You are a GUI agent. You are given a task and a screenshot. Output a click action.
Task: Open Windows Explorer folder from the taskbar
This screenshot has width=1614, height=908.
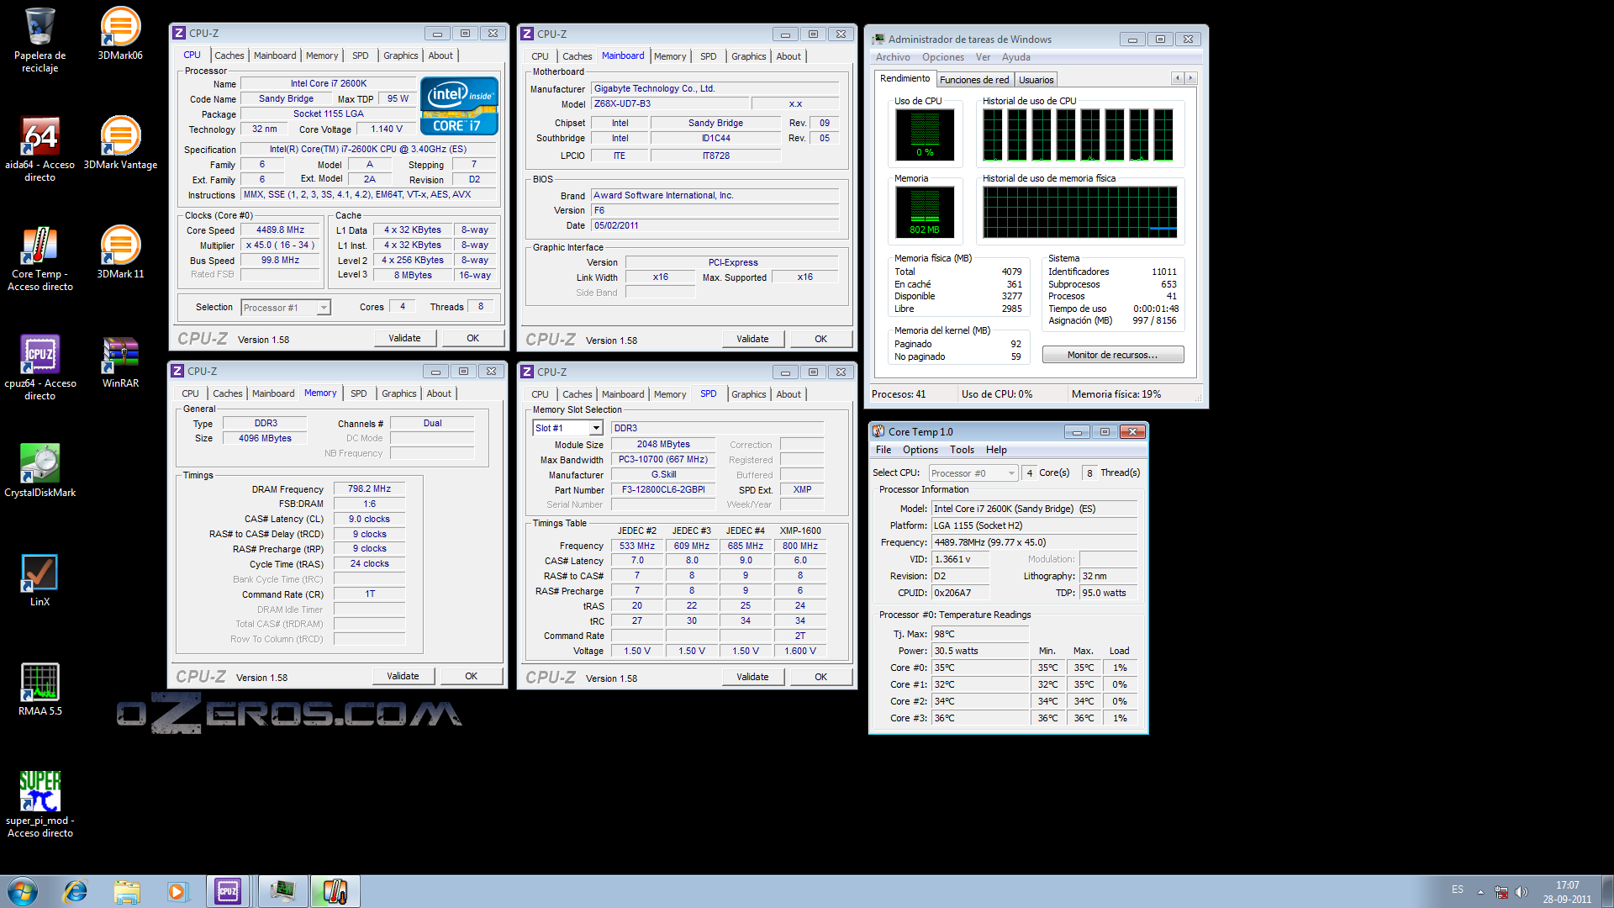pyautogui.click(x=127, y=891)
